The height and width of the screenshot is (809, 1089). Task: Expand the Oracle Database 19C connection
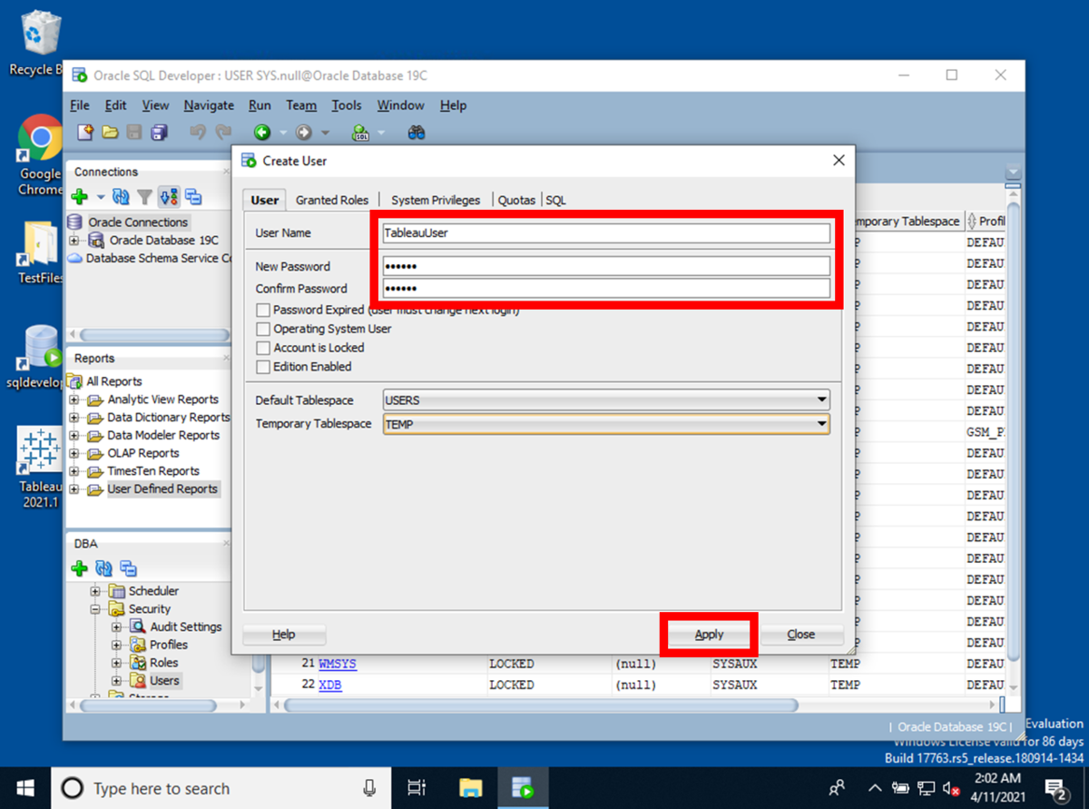tap(74, 241)
